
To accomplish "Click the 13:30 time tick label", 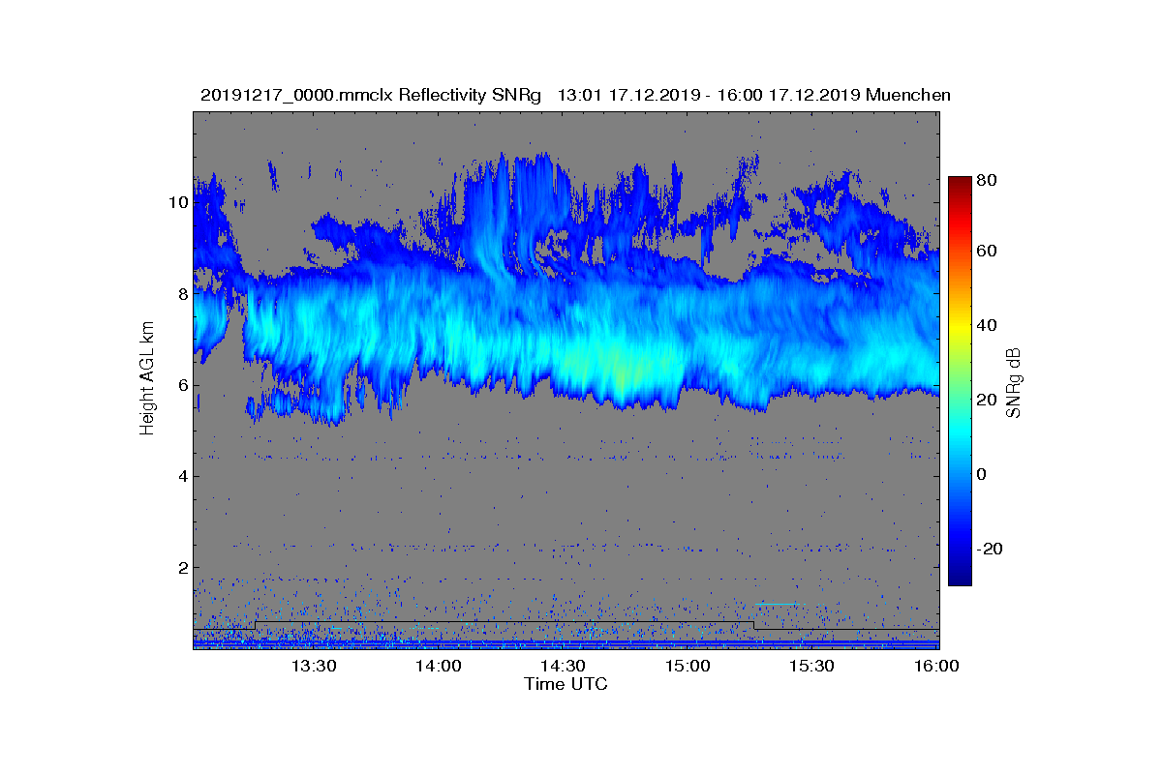I will [x=314, y=666].
